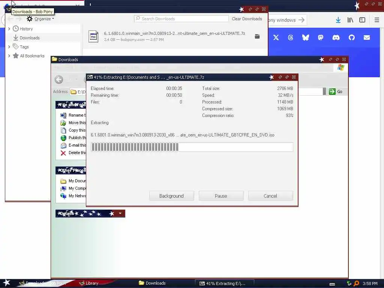The width and height of the screenshot is (384, 288).
Task: Open My Documents in Other Places
Action: [73, 181]
